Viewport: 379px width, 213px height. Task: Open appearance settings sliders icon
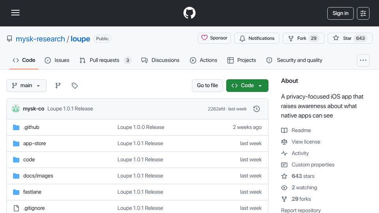tap(363, 13)
